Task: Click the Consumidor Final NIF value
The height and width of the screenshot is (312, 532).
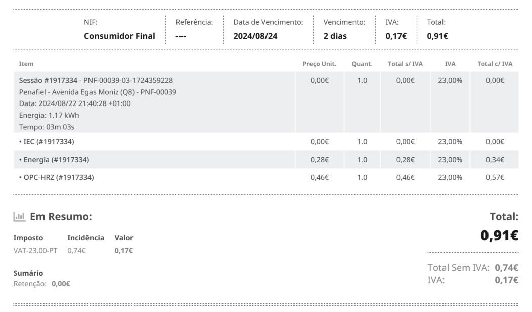Action: (x=119, y=36)
